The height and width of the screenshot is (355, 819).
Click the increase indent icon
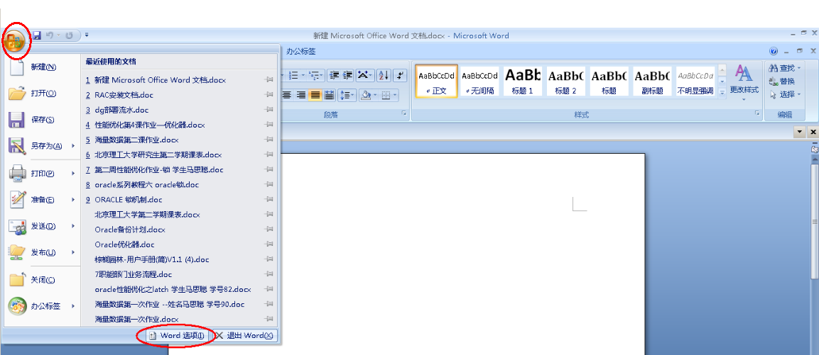(x=348, y=75)
